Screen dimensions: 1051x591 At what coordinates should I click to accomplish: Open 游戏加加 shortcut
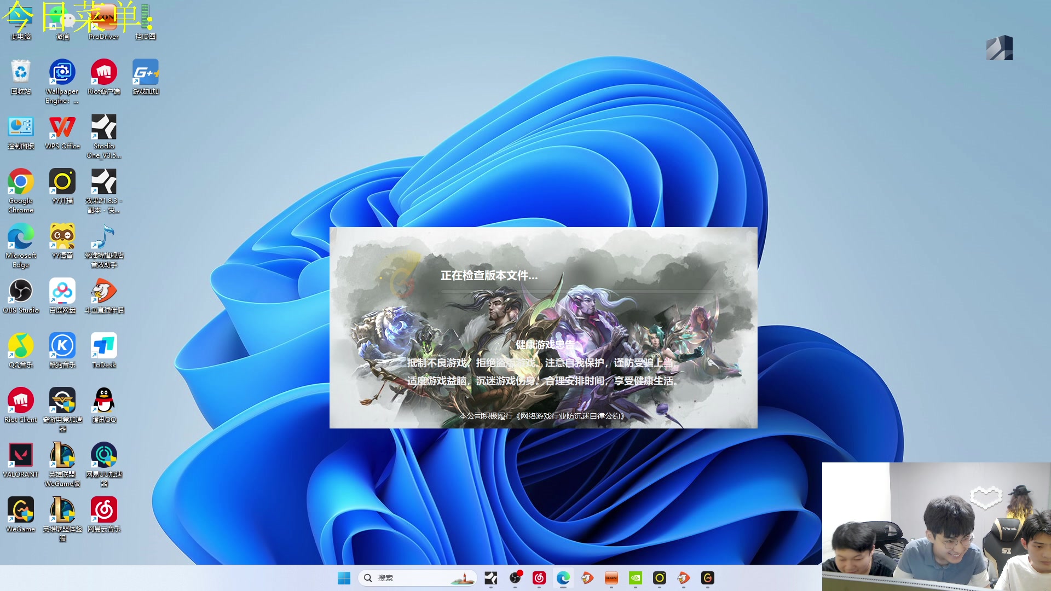[145, 77]
